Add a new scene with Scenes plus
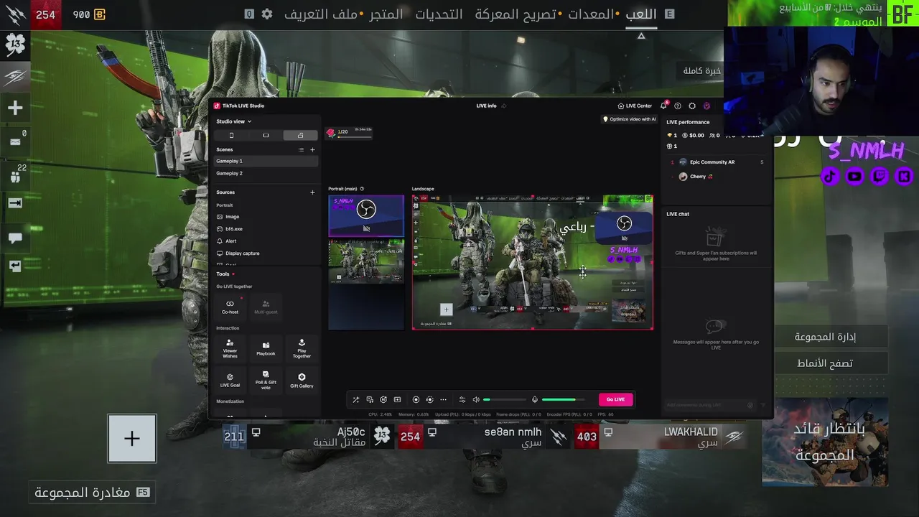The image size is (919, 517). 312,149
